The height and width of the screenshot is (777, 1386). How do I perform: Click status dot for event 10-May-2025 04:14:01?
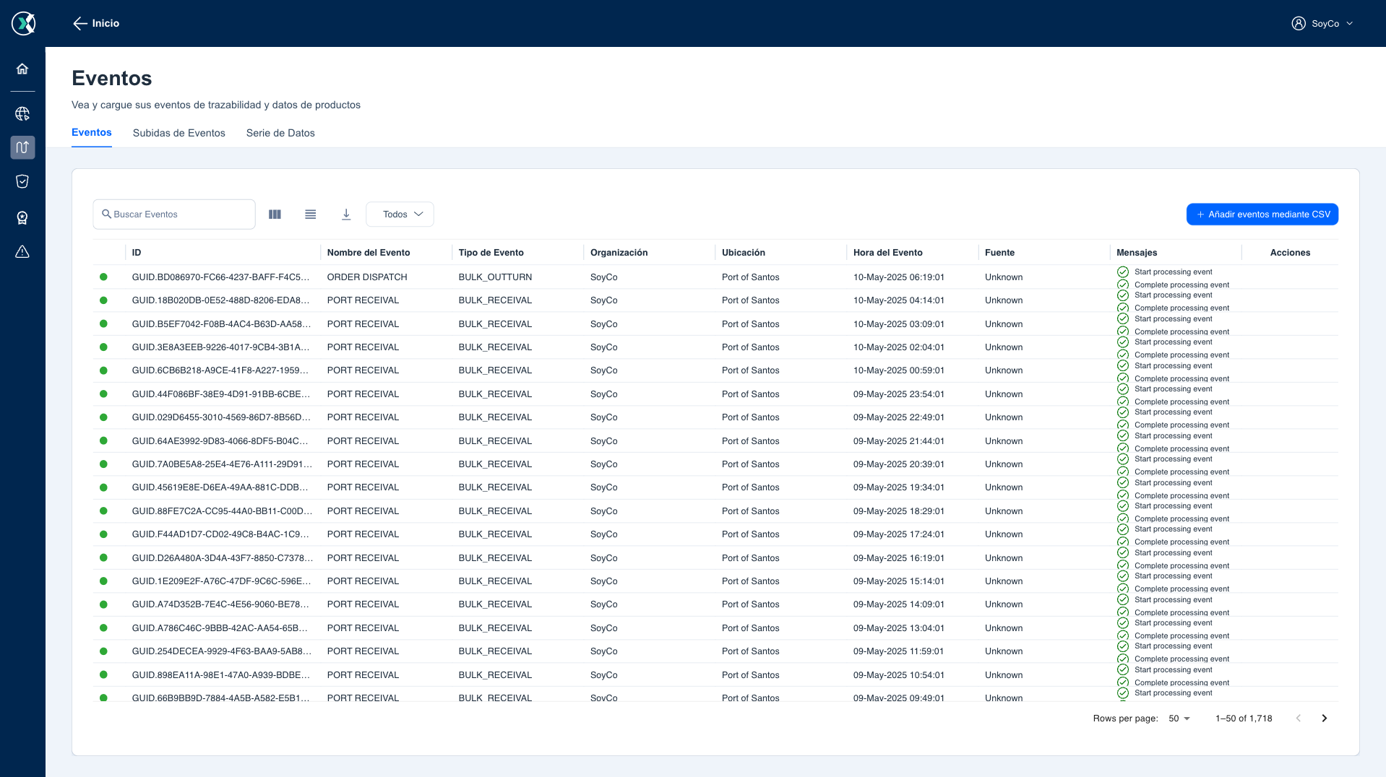tap(103, 300)
